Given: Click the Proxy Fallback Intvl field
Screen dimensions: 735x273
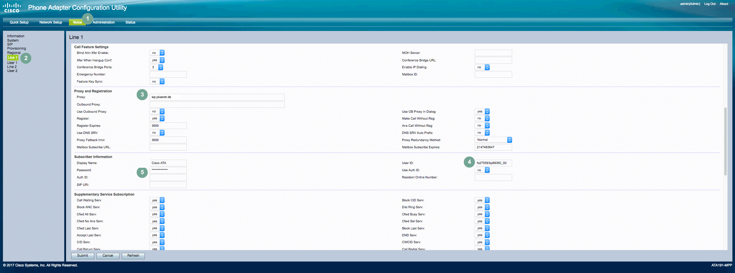Looking at the screenshot, I should click(x=168, y=140).
